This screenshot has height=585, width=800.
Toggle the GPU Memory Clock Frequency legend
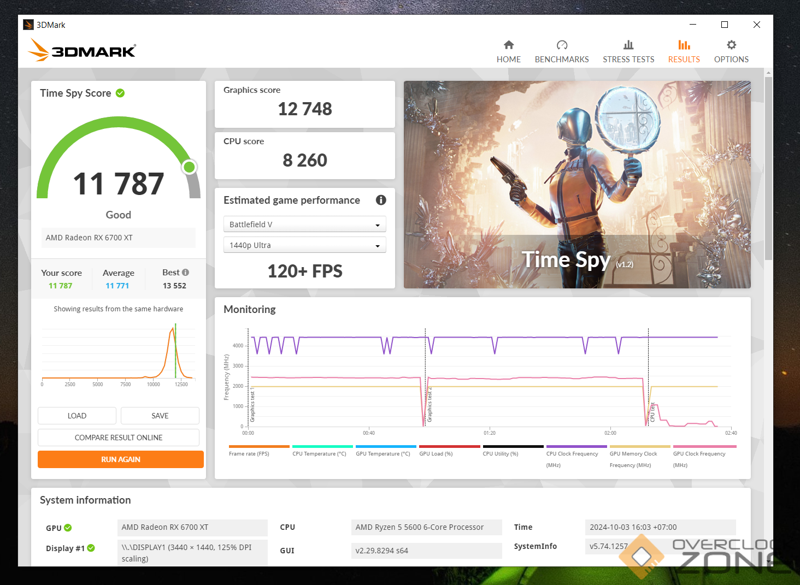pyautogui.click(x=640, y=457)
